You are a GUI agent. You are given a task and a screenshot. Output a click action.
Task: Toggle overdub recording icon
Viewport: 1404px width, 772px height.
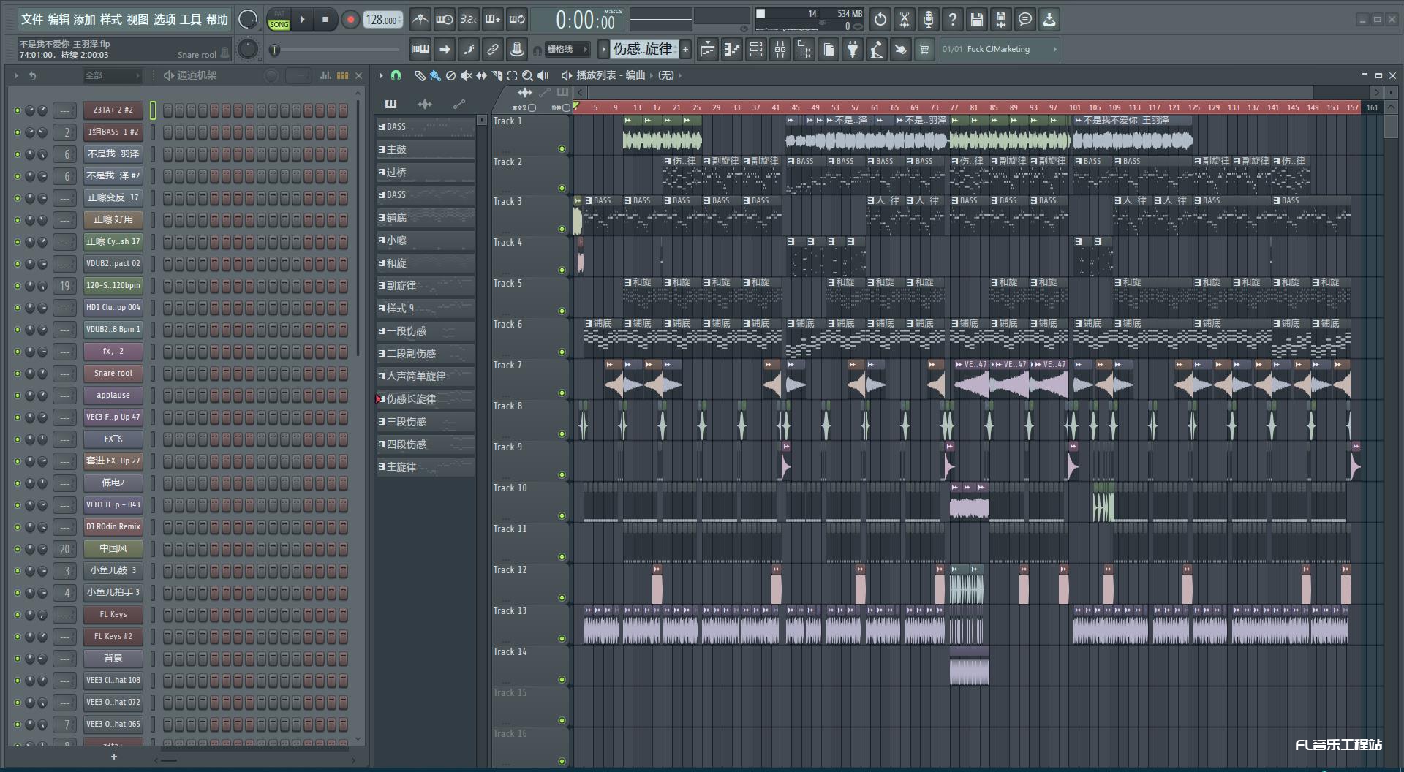(x=493, y=20)
